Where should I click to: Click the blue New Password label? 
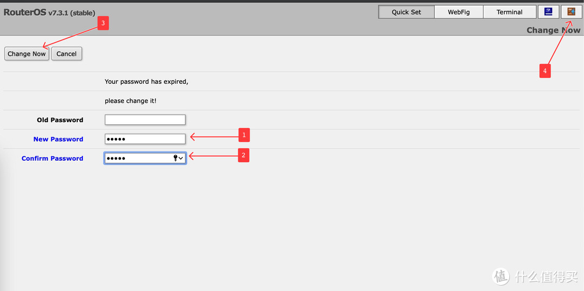click(58, 139)
